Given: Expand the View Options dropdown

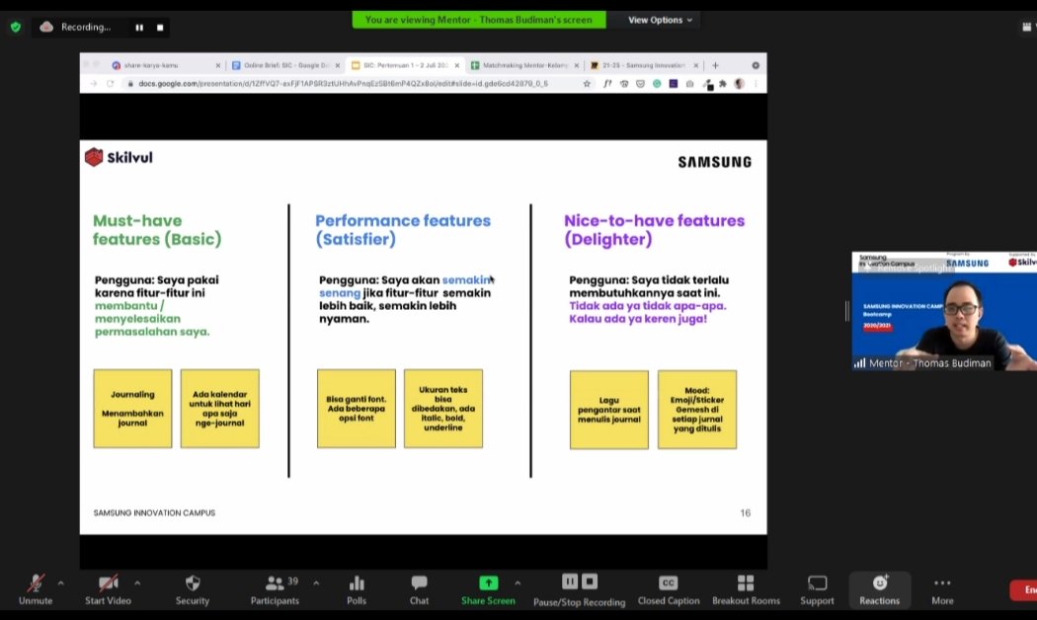Looking at the screenshot, I should pos(660,20).
